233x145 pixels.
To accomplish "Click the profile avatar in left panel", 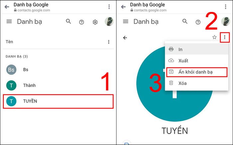I will coord(109,22).
